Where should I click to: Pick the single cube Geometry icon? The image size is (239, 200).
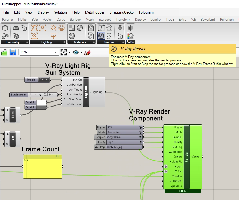(5, 28)
